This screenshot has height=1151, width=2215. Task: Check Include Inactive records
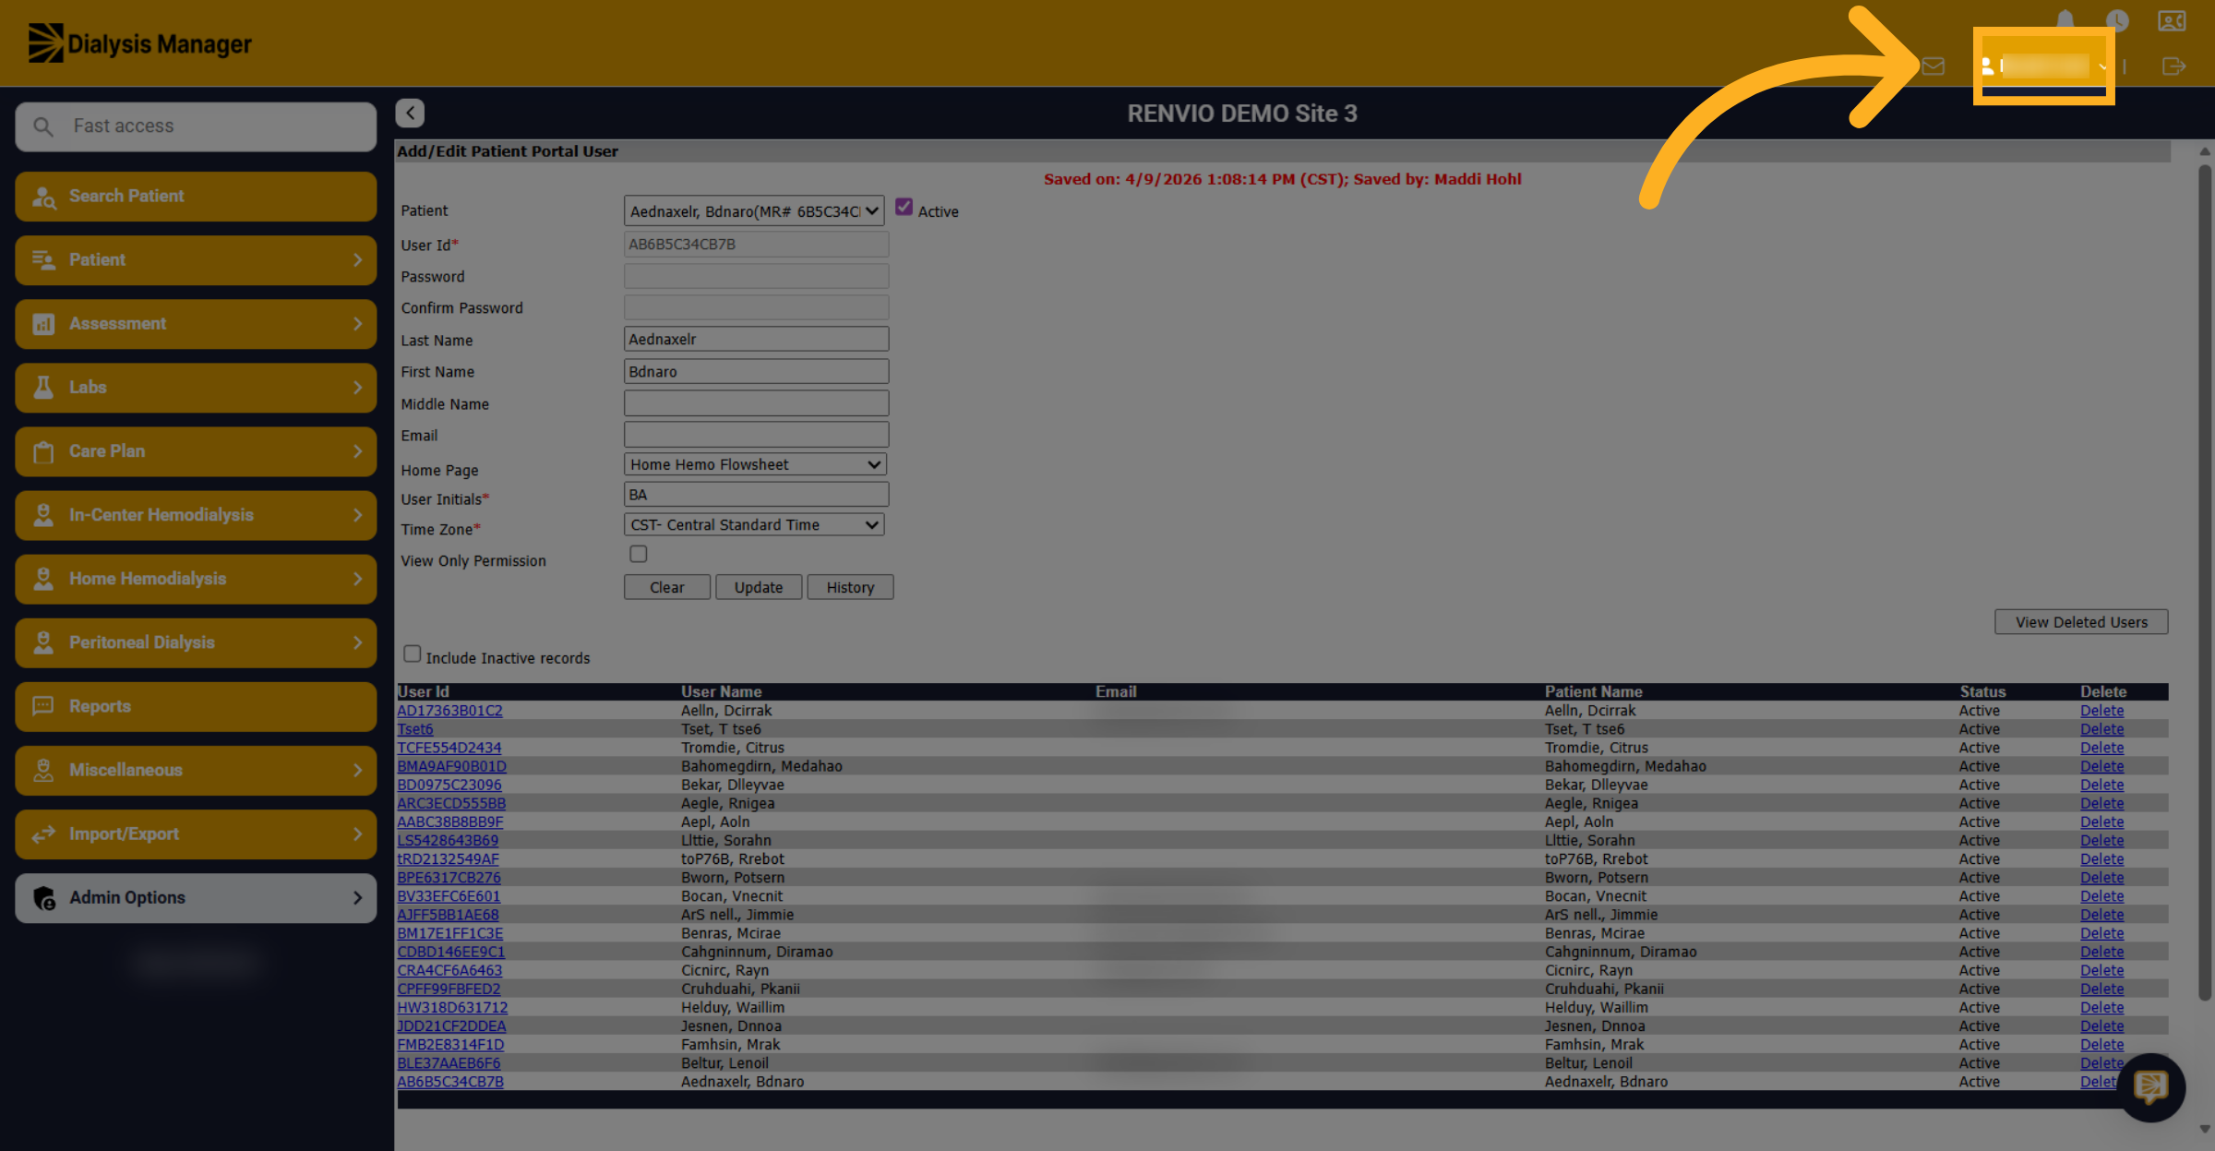click(412, 653)
